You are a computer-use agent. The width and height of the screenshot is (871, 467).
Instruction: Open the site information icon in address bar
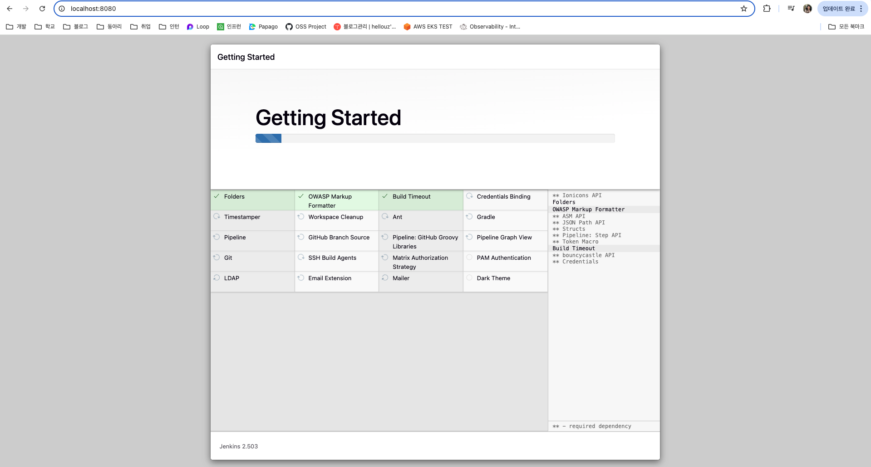pos(62,9)
